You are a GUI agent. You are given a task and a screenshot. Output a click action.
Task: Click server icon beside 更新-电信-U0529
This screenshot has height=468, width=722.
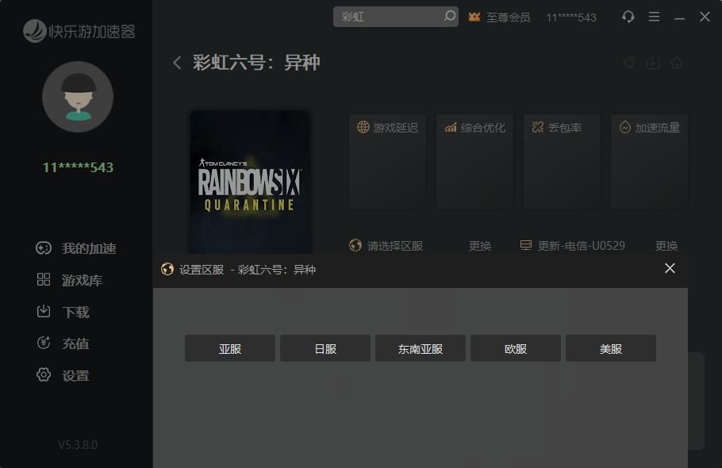click(x=526, y=245)
